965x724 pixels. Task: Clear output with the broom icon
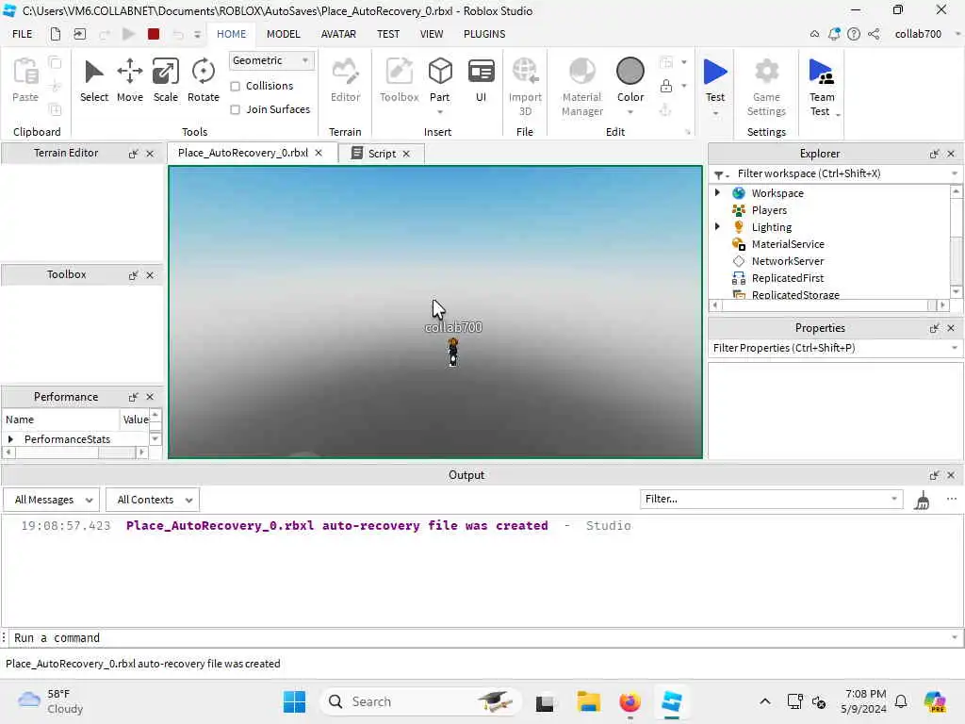[922, 500]
